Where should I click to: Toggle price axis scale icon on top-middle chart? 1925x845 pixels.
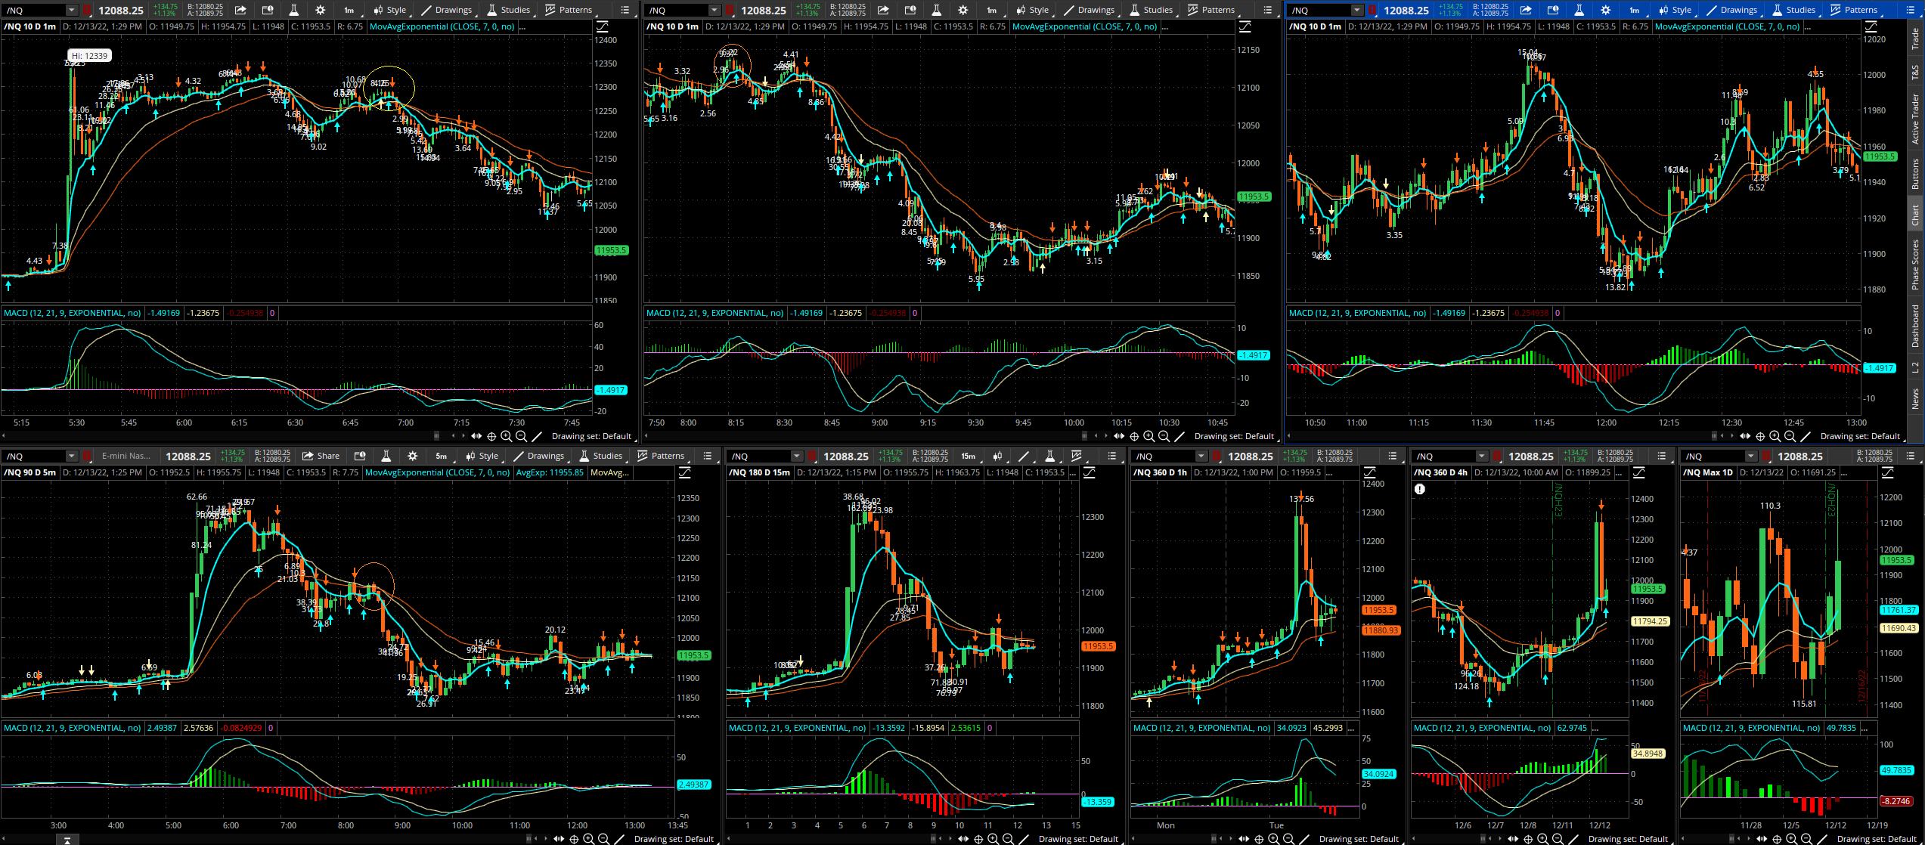pos(1245,26)
